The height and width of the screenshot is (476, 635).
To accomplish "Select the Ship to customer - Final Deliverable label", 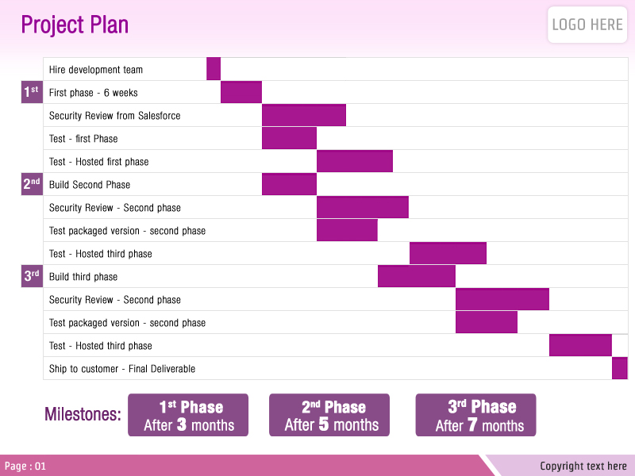I will click(x=122, y=368).
